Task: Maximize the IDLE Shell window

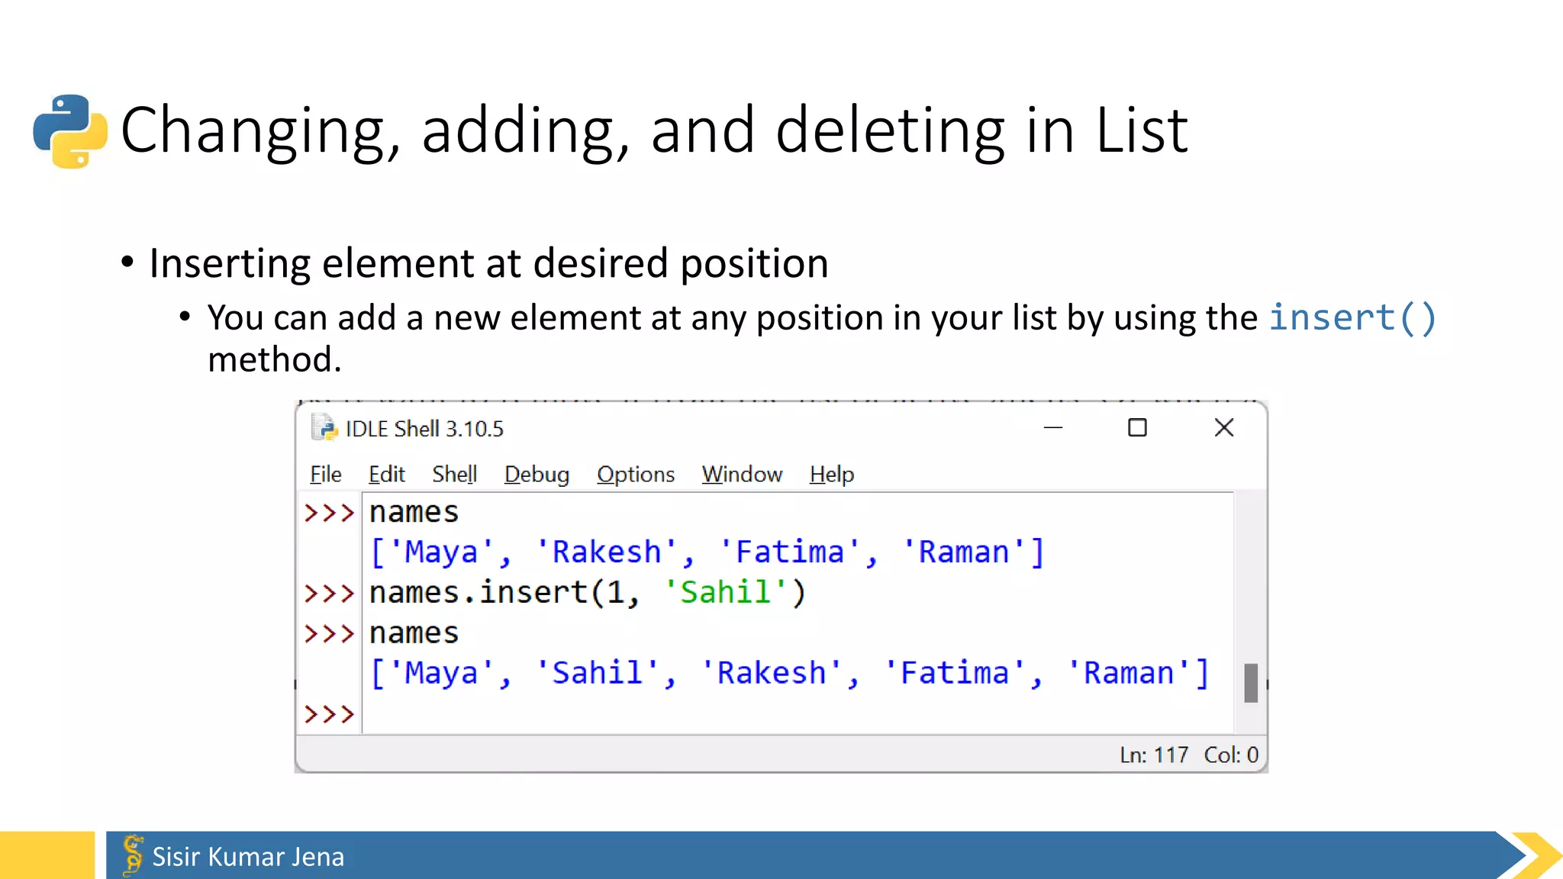Action: tap(1137, 427)
